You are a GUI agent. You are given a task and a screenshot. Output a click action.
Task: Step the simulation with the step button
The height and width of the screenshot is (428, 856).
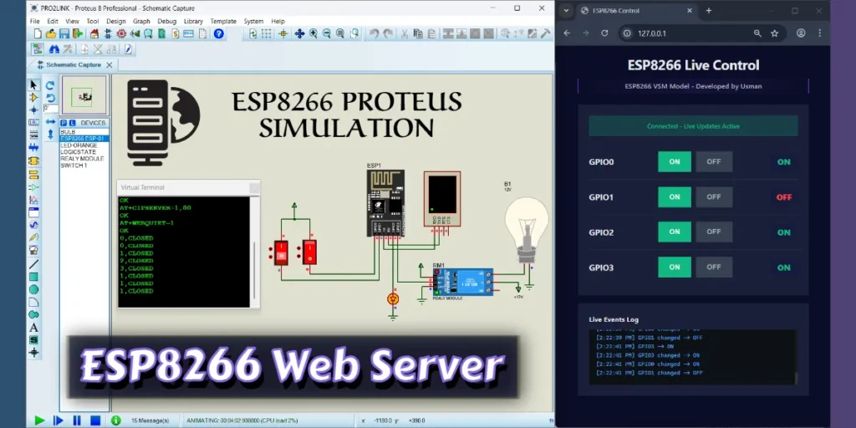pos(58,420)
